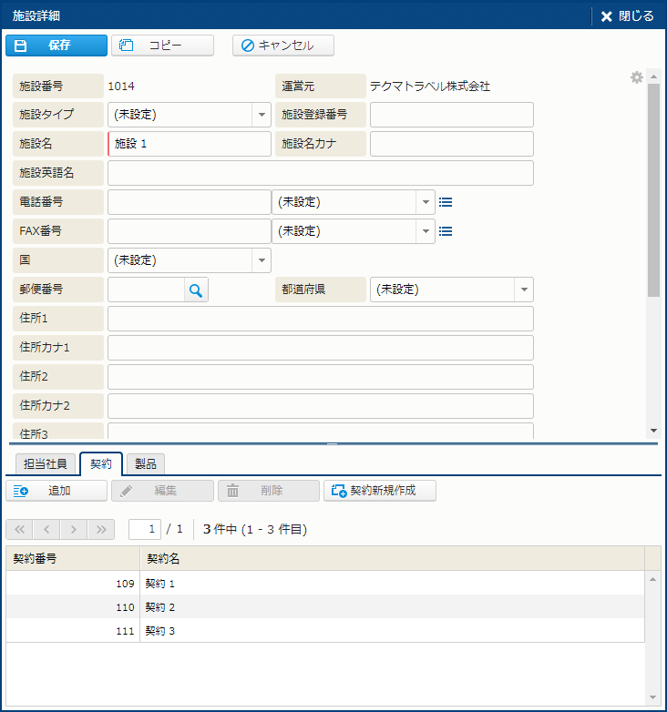
Task: Click the キャンセル button
Action: pos(282,46)
